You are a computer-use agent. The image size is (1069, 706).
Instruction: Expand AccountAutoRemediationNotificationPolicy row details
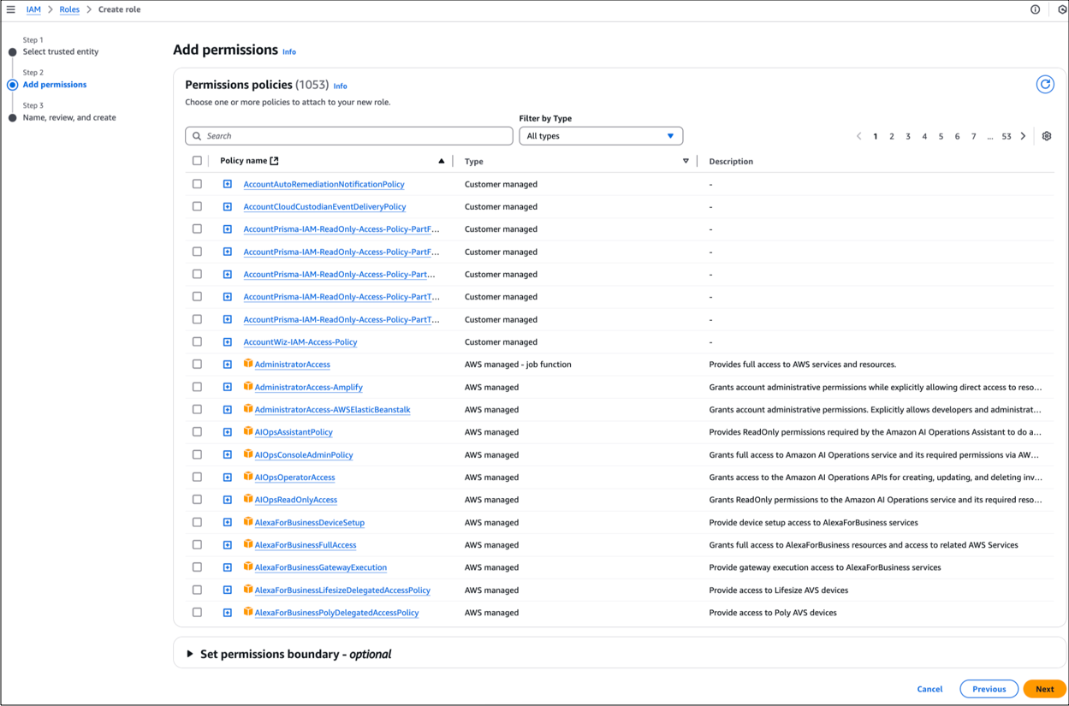pyautogui.click(x=228, y=184)
